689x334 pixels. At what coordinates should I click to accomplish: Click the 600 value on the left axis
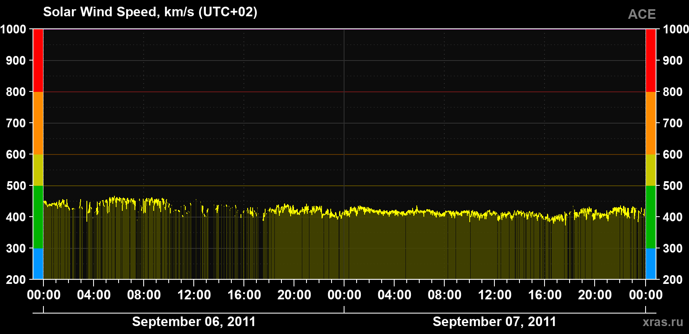tap(16, 154)
